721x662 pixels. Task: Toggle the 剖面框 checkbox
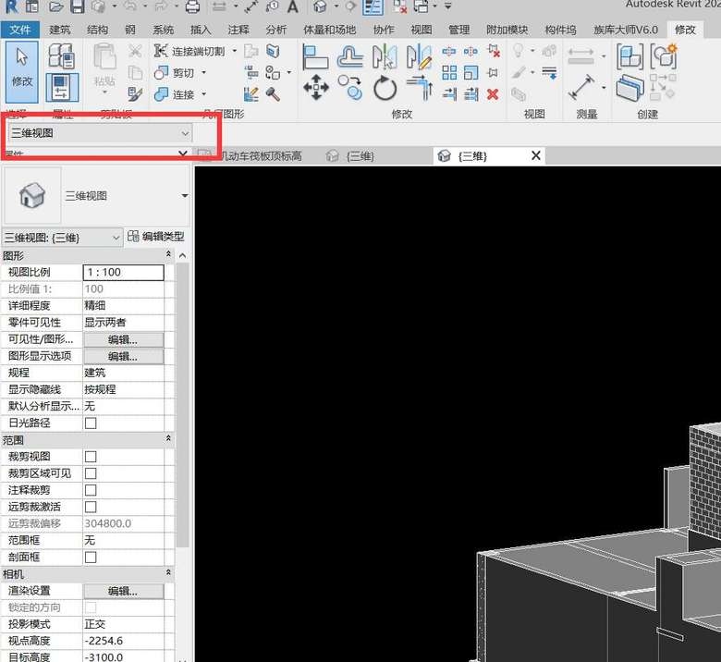click(91, 558)
